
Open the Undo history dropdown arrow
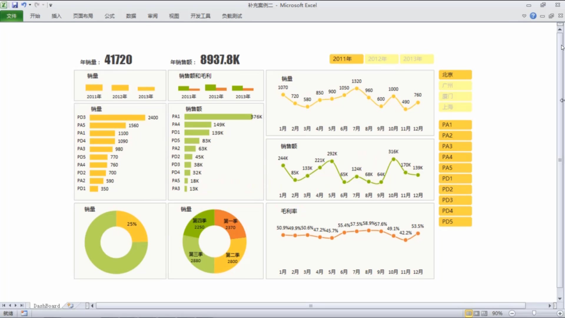[30, 5]
